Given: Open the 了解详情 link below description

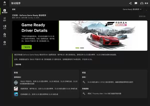Looking at the screenshot, I should point(18,64).
